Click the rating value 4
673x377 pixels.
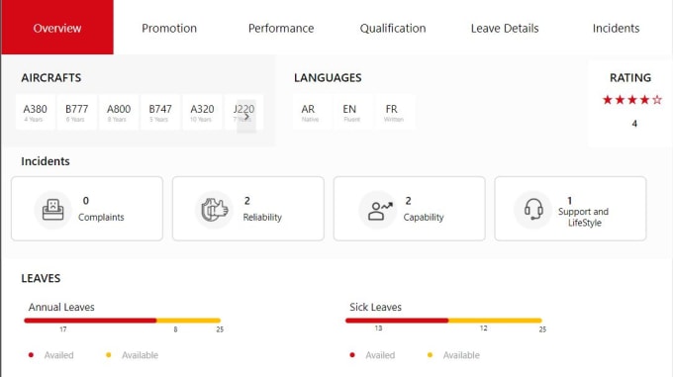(x=634, y=124)
